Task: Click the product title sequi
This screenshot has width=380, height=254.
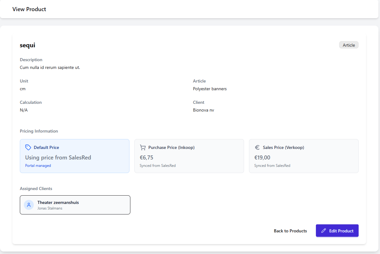Action: pyautogui.click(x=28, y=45)
